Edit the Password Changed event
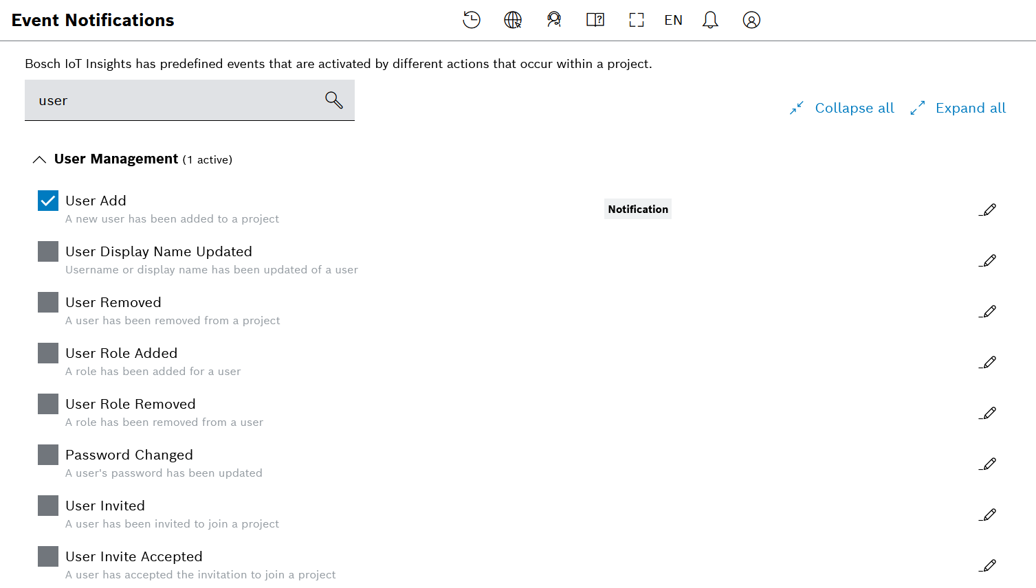Viewport: 1036px width, 588px height. click(988, 464)
